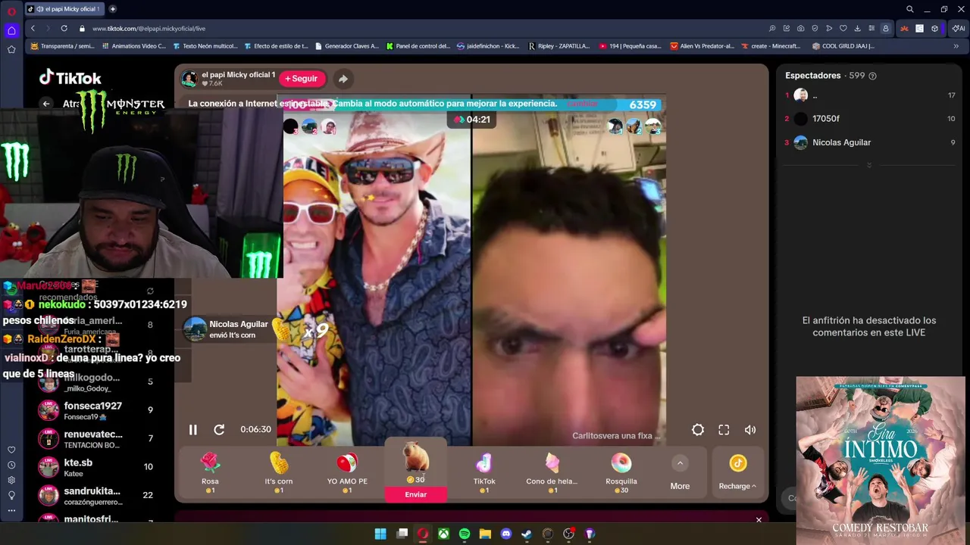Open a new tab with plus button

(113, 9)
